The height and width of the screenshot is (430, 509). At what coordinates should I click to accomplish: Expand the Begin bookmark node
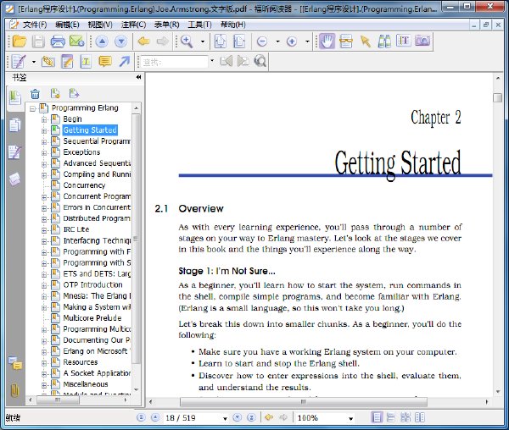pyautogui.click(x=44, y=120)
